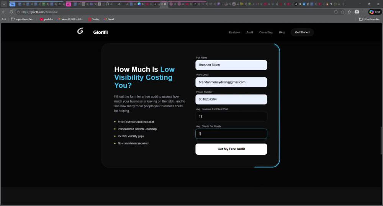Go back with the browser back arrow

[x=4, y=12]
